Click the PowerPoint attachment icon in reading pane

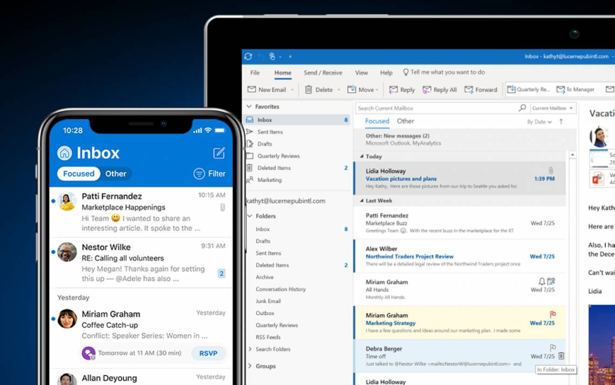tap(597, 179)
